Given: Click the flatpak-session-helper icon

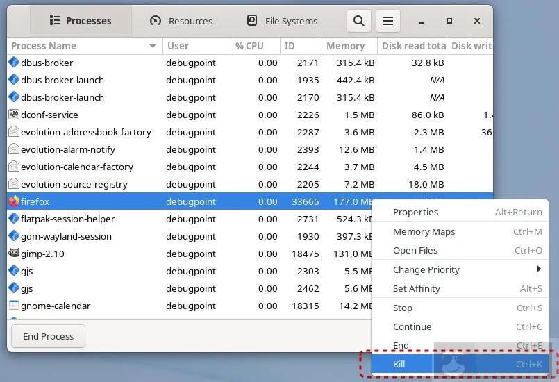Looking at the screenshot, I should 14,219.
